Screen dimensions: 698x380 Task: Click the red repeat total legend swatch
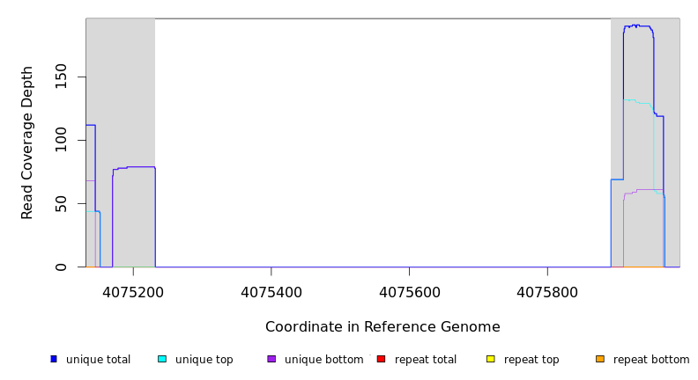[381, 359]
